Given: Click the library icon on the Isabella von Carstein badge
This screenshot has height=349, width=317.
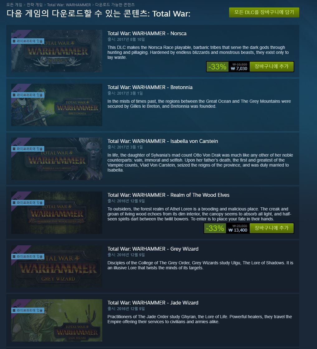Looking at the screenshot, I should pyautogui.click(x=14, y=149).
